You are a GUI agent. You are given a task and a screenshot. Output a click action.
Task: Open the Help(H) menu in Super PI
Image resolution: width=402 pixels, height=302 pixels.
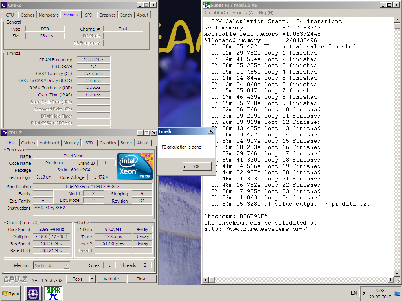(266, 13)
